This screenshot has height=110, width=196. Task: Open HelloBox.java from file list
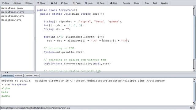tap(11, 20)
